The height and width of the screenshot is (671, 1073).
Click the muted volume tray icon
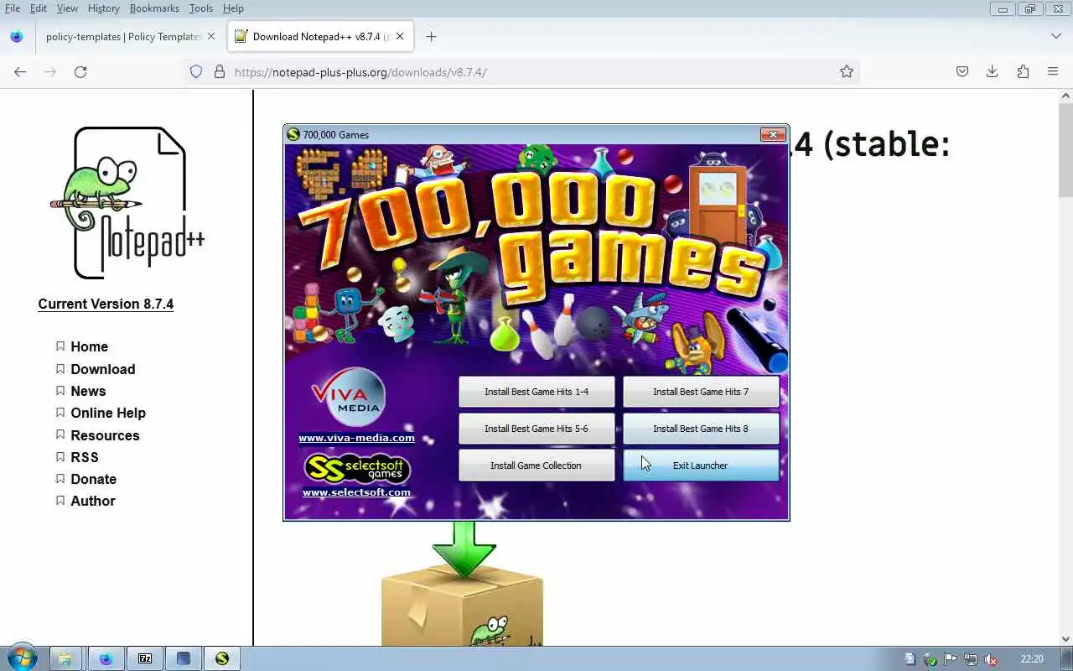991,659
